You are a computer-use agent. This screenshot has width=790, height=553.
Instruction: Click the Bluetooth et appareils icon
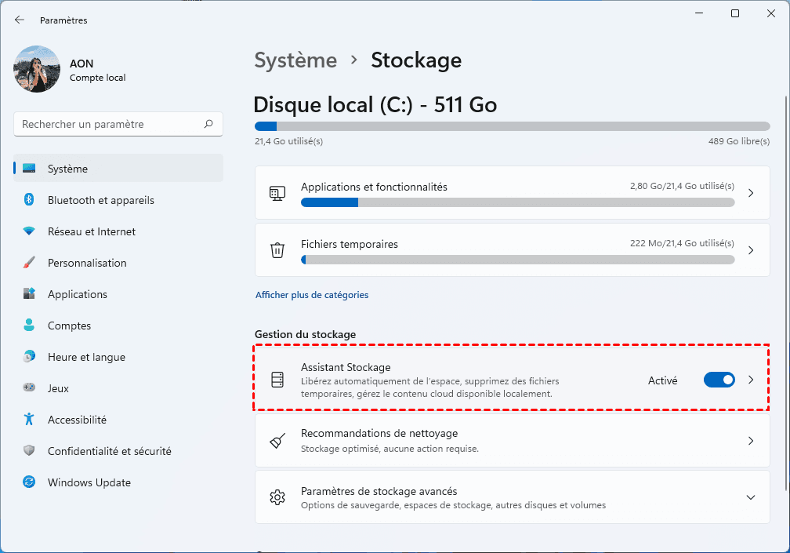[x=29, y=200]
